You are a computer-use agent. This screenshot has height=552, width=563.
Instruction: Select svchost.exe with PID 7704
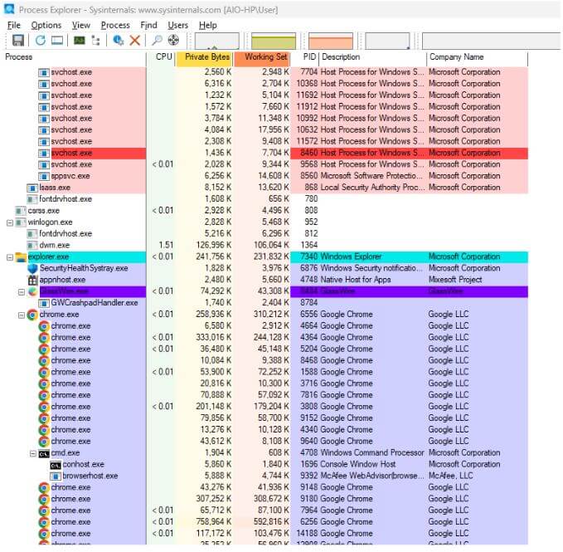click(265, 72)
